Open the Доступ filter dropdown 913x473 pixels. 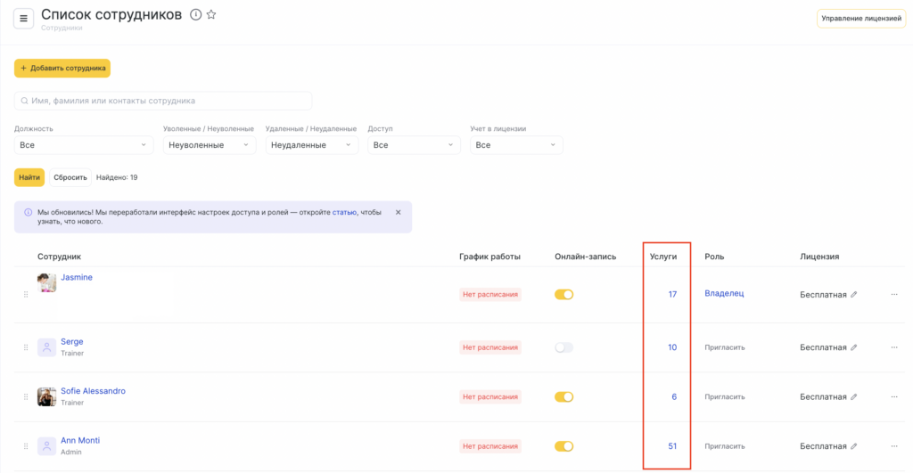click(413, 145)
